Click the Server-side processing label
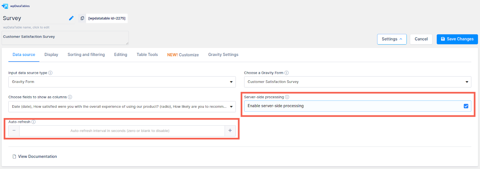This screenshot has height=169, width=480. click(264, 97)
